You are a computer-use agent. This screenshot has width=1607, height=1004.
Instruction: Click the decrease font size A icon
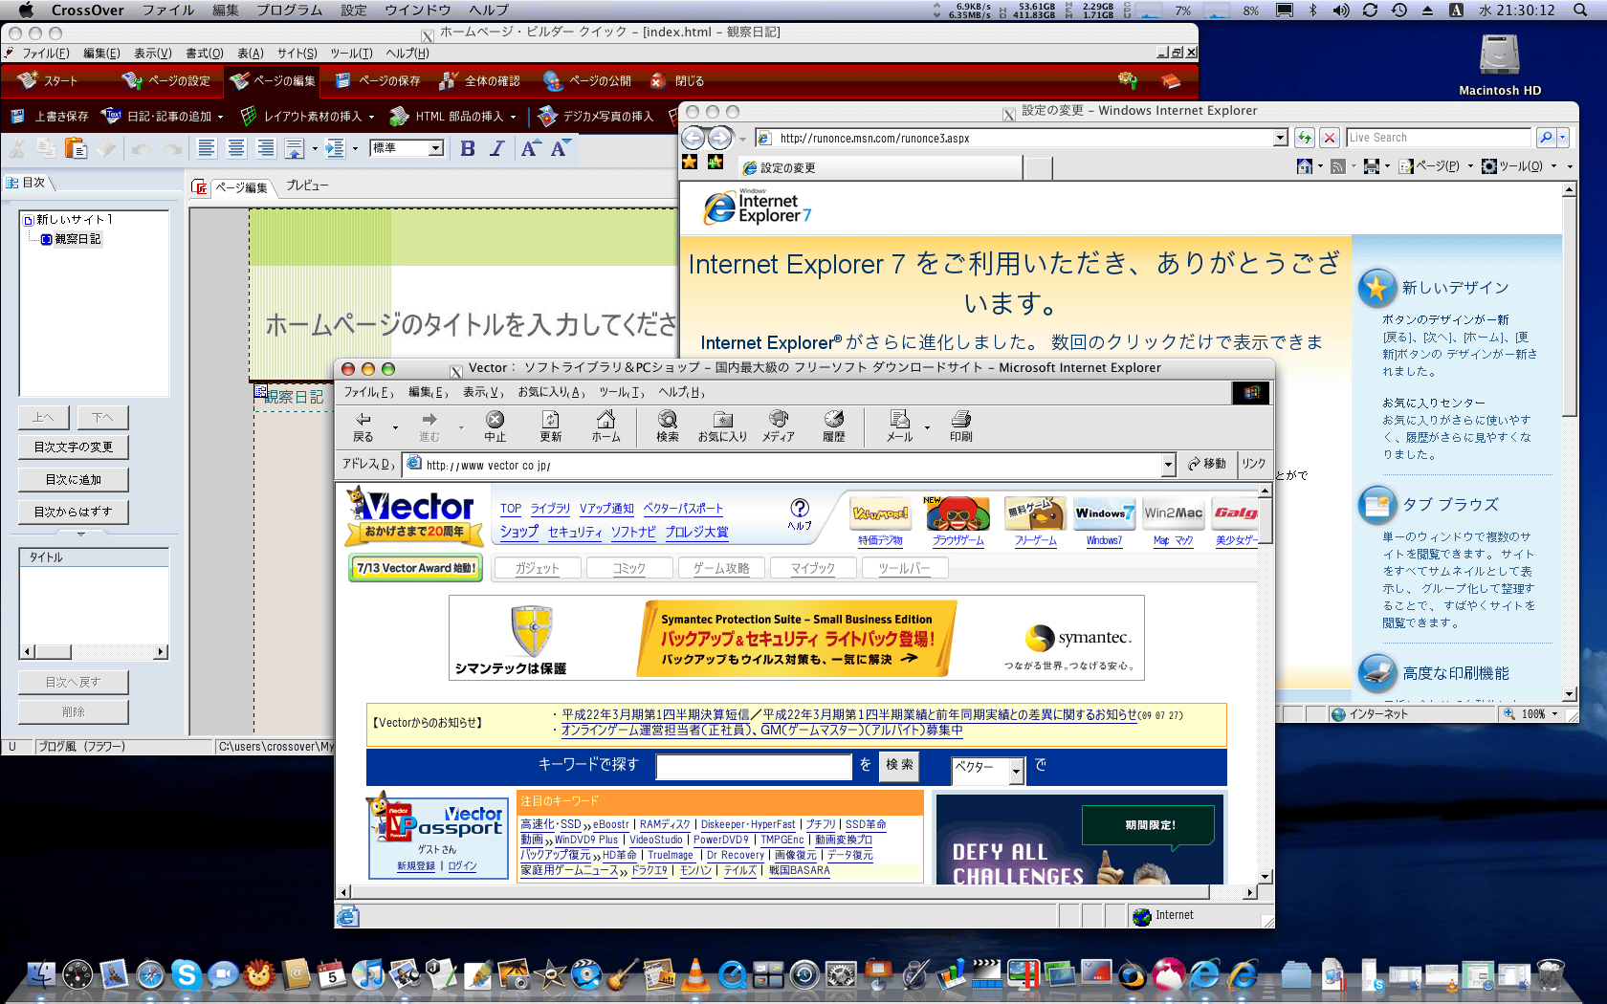pyautogui.click(x=561, y=148)
